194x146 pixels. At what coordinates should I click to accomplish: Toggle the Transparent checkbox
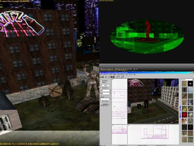101,88
